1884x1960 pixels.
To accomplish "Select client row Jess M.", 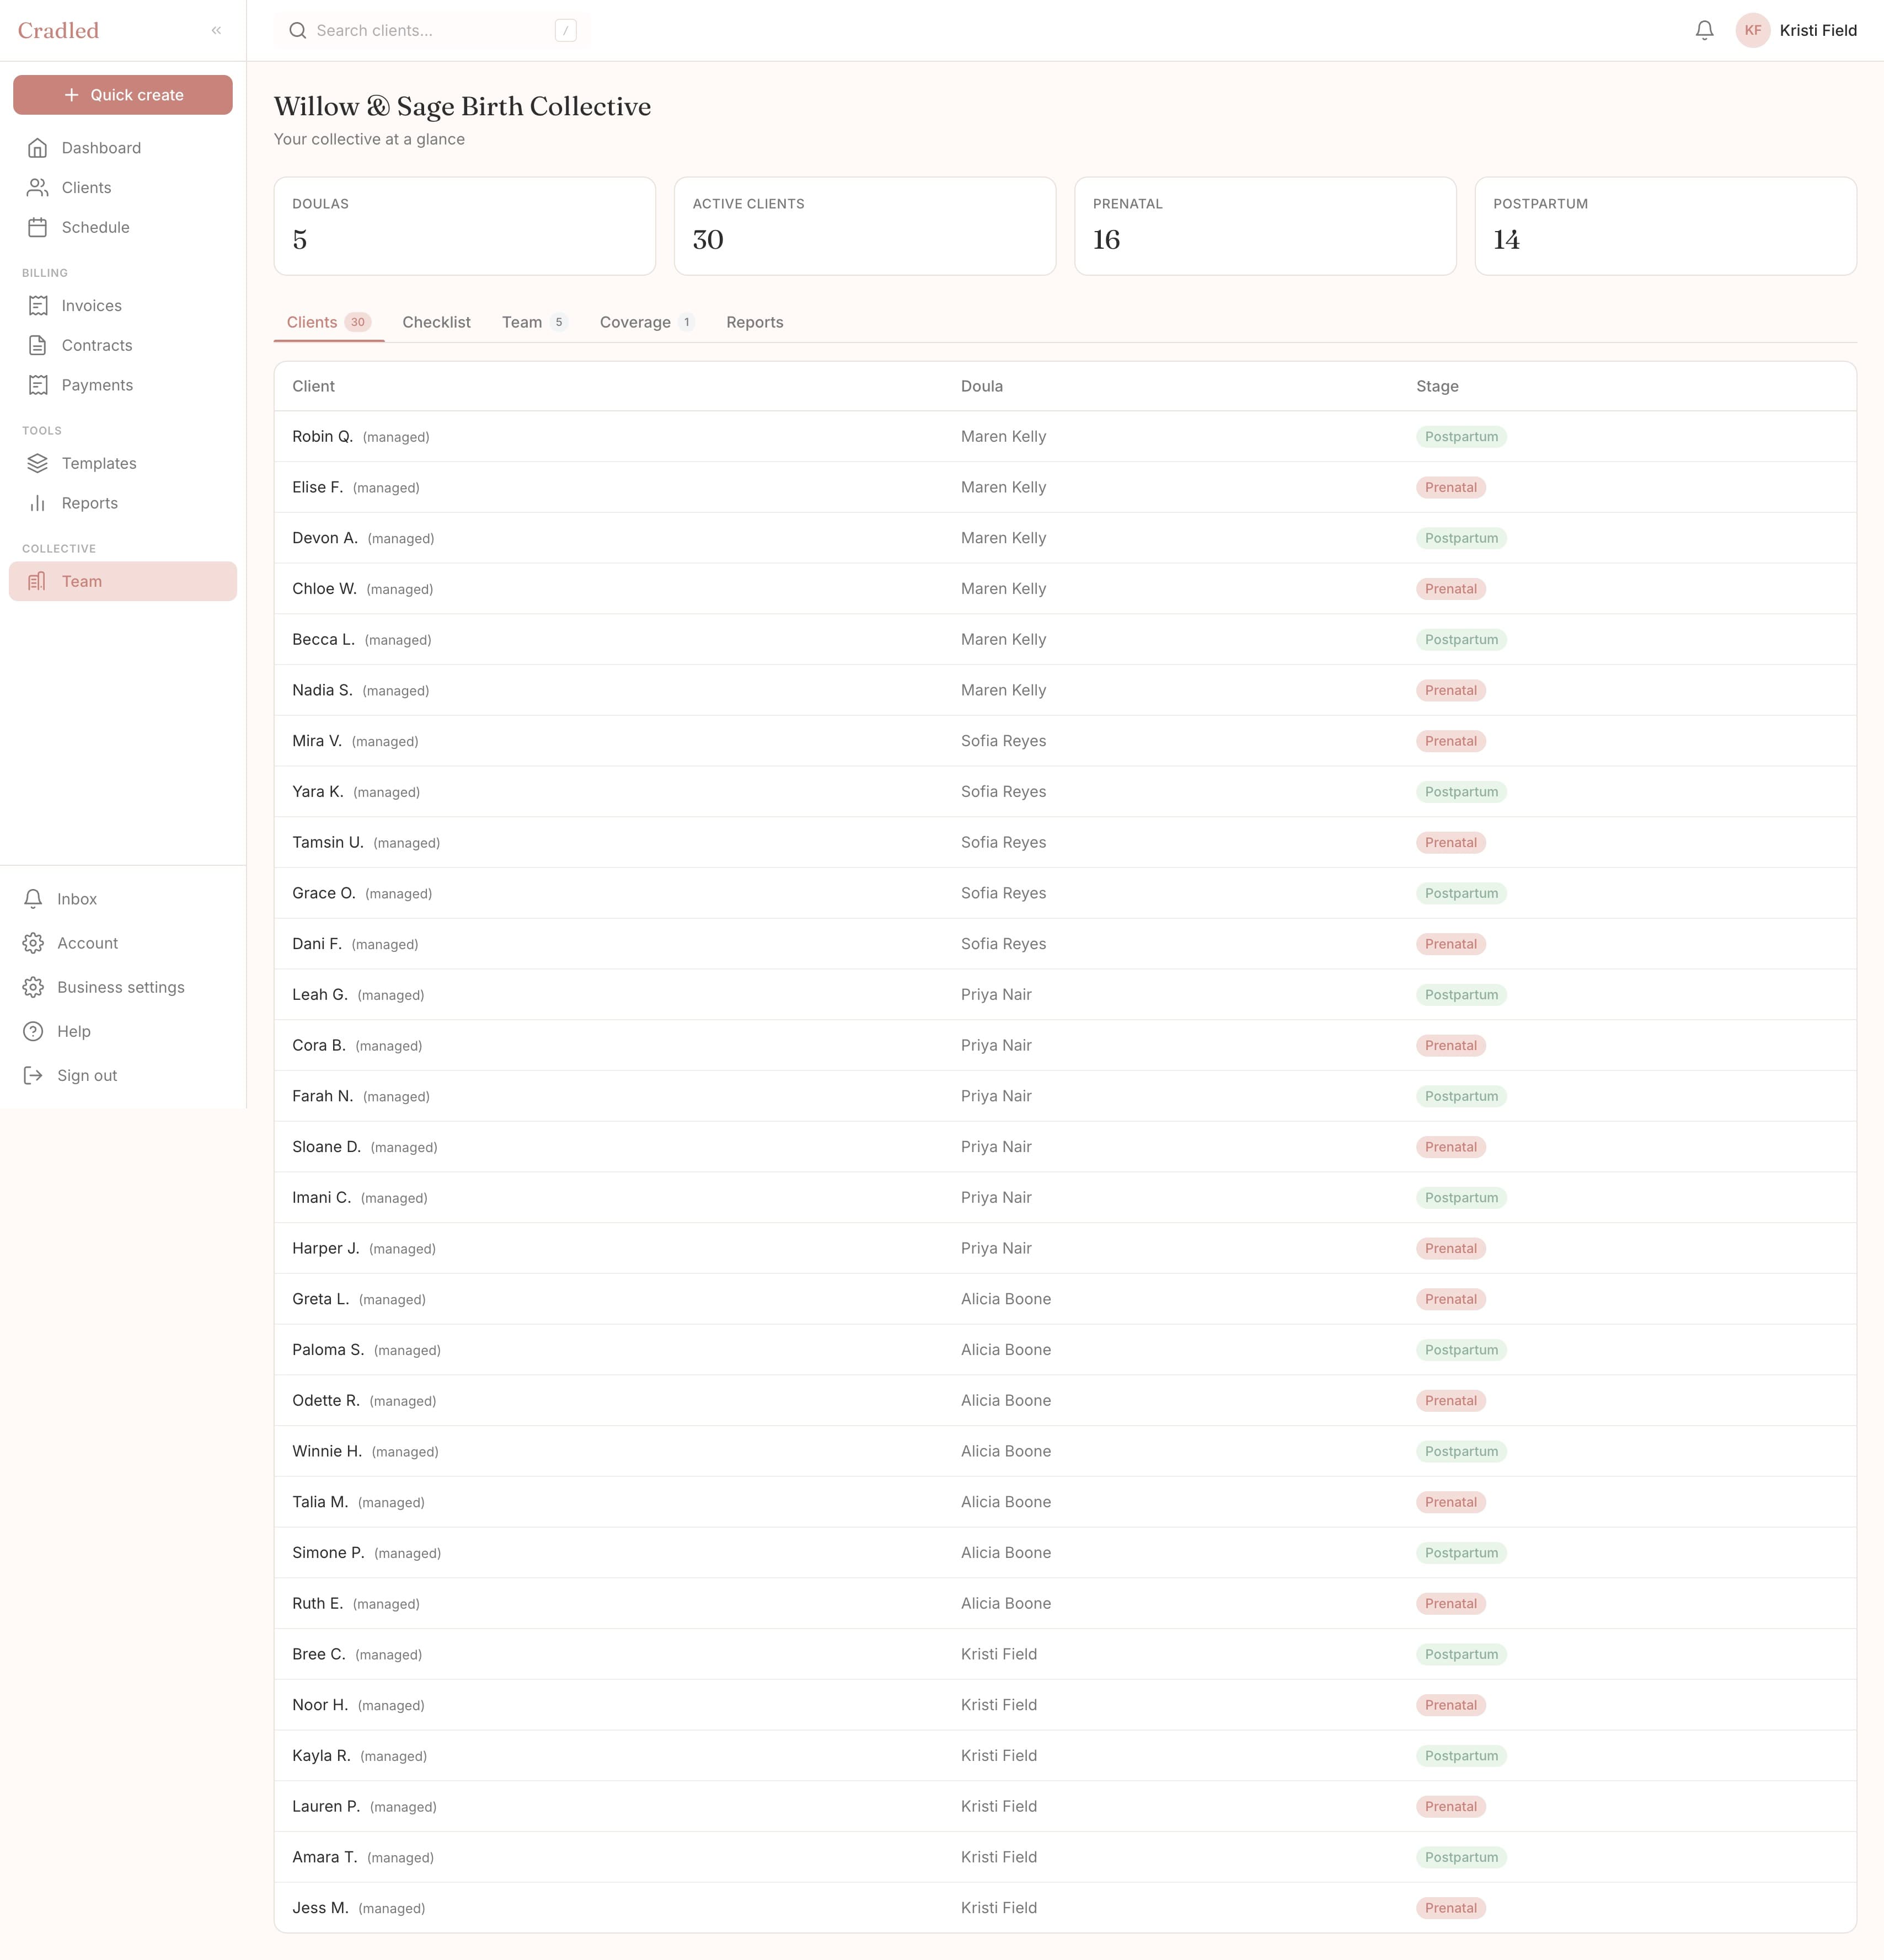I will click(x=1065, y=1908).
